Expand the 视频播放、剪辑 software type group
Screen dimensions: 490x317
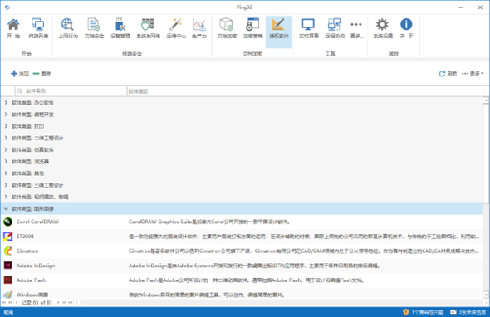6,197
